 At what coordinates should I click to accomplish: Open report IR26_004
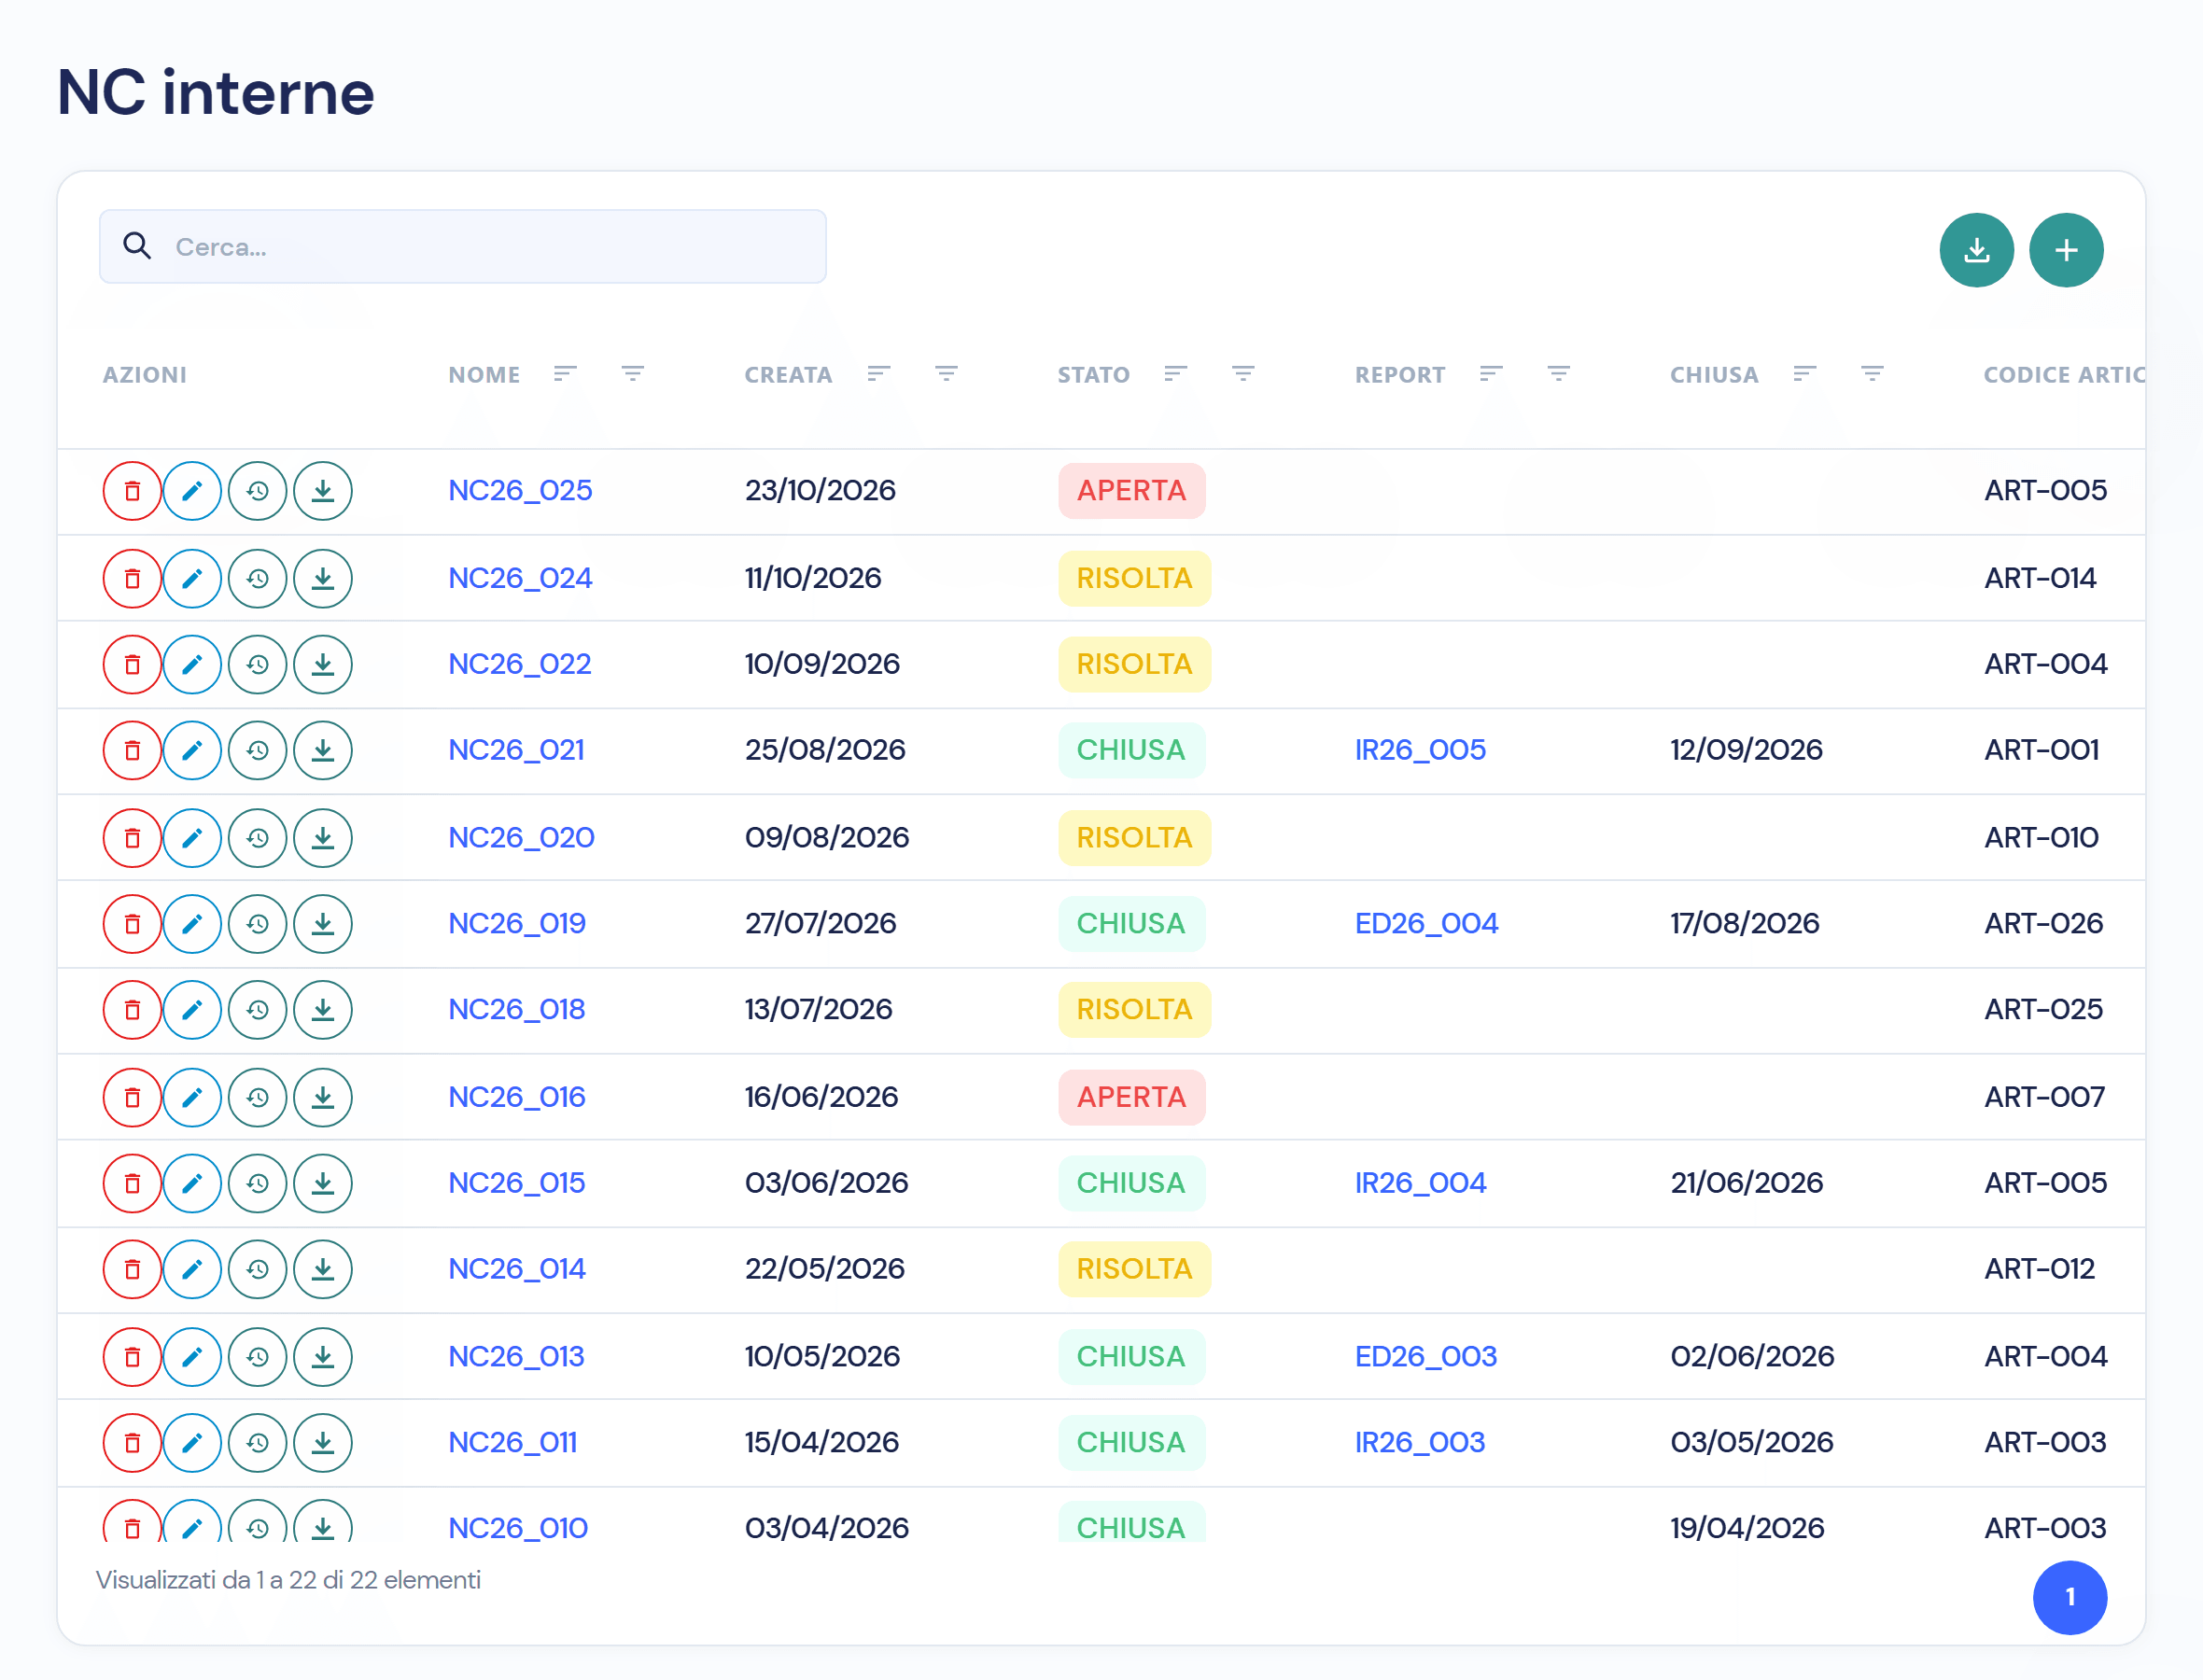(x=1420, y=1183)
